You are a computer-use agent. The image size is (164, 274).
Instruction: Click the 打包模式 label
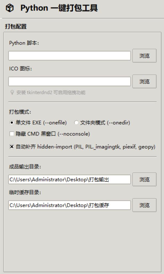click(20, 112)
